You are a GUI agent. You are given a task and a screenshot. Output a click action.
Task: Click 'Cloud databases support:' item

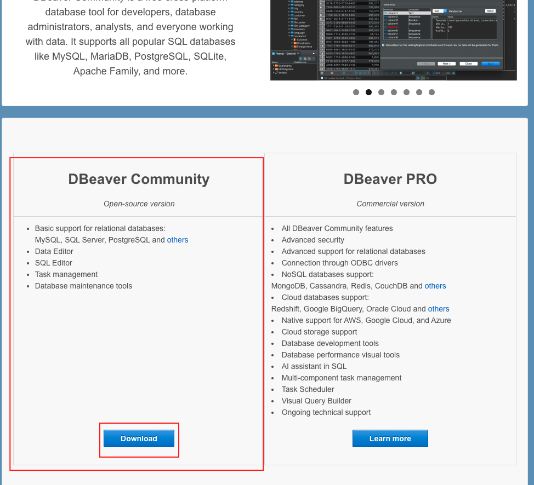pos(325,297)
